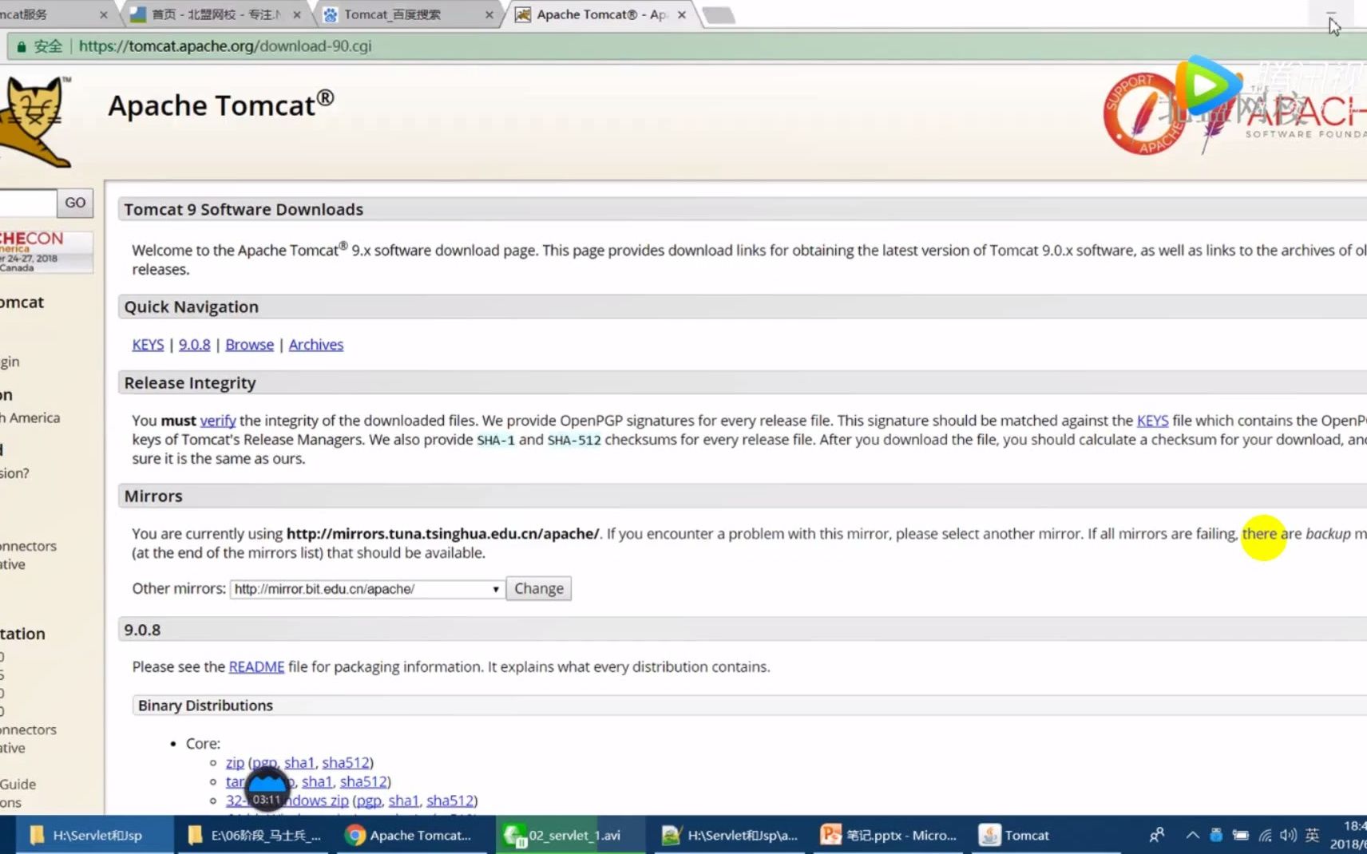Close the Tomcat 百度搜索 browser tab
This screenshot has height=854, width=1367.
click(489, 14)
